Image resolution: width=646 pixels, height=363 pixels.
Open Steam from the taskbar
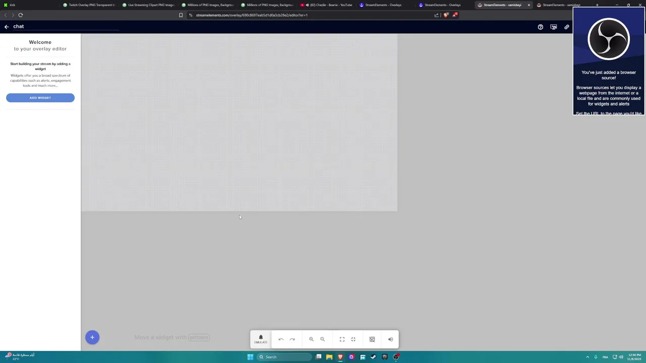coord(373,357)
